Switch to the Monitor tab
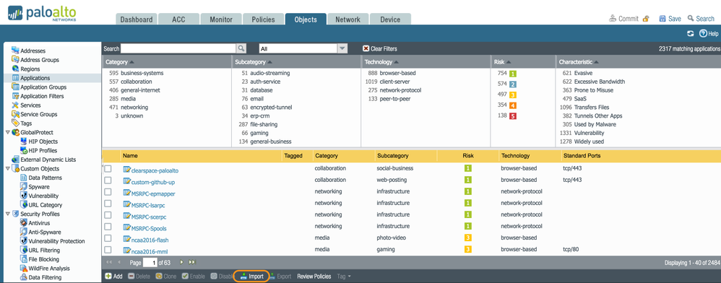The width and height of the screenshot is (721, 283). 221,19
